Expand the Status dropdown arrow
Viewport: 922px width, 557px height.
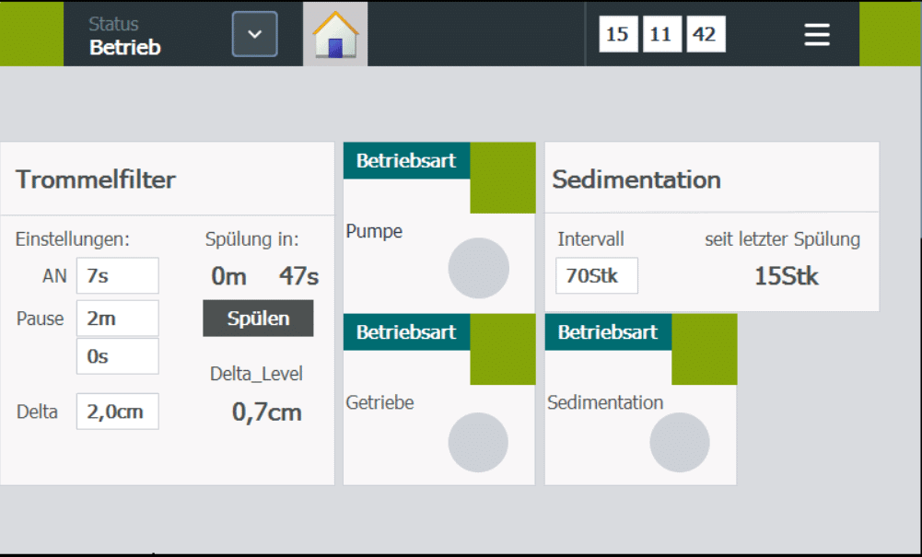(x=255, y=35)
